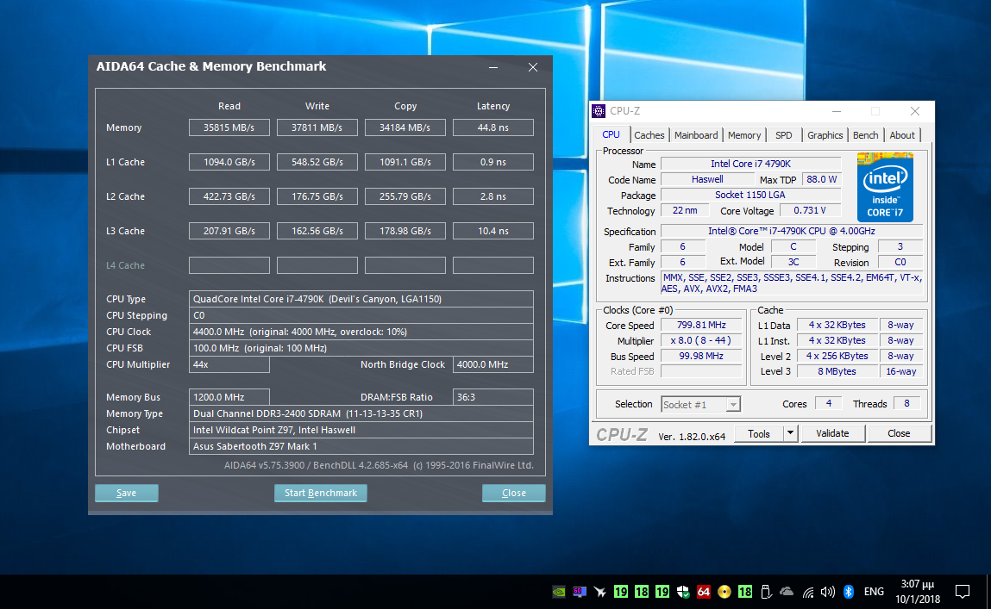Click the Tools button in CPU-Z
991x609 pixels.
(x=758, y=433)
